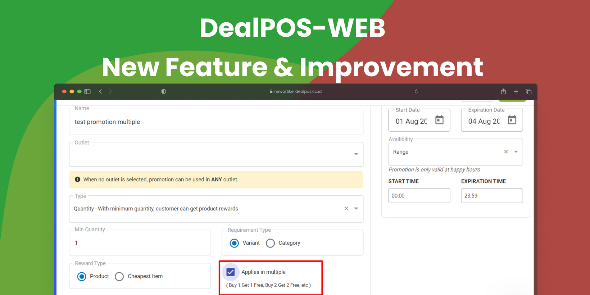Click the 'Buy 1 Get 1 Free' hint text

point(268,285)
